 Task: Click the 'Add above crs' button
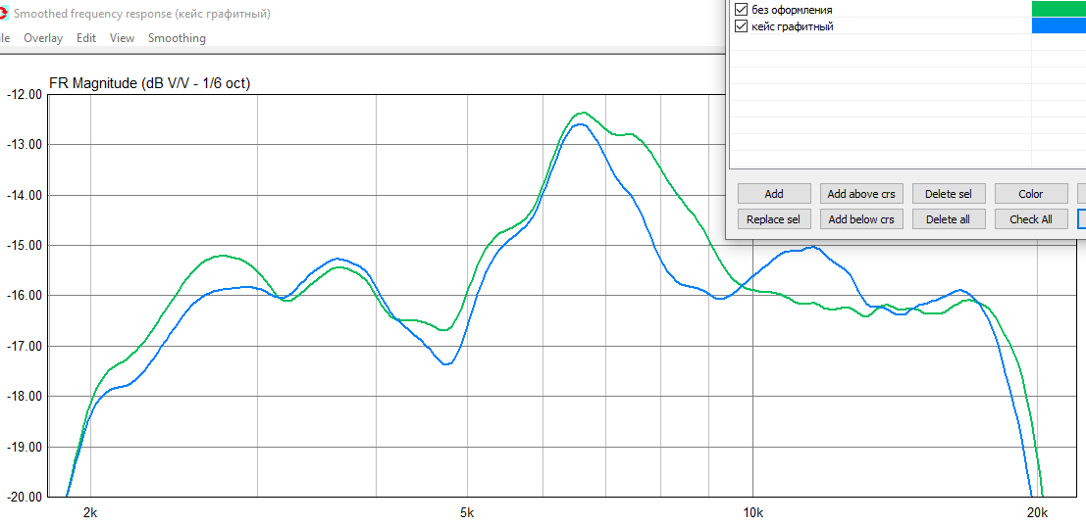[861, 194]
